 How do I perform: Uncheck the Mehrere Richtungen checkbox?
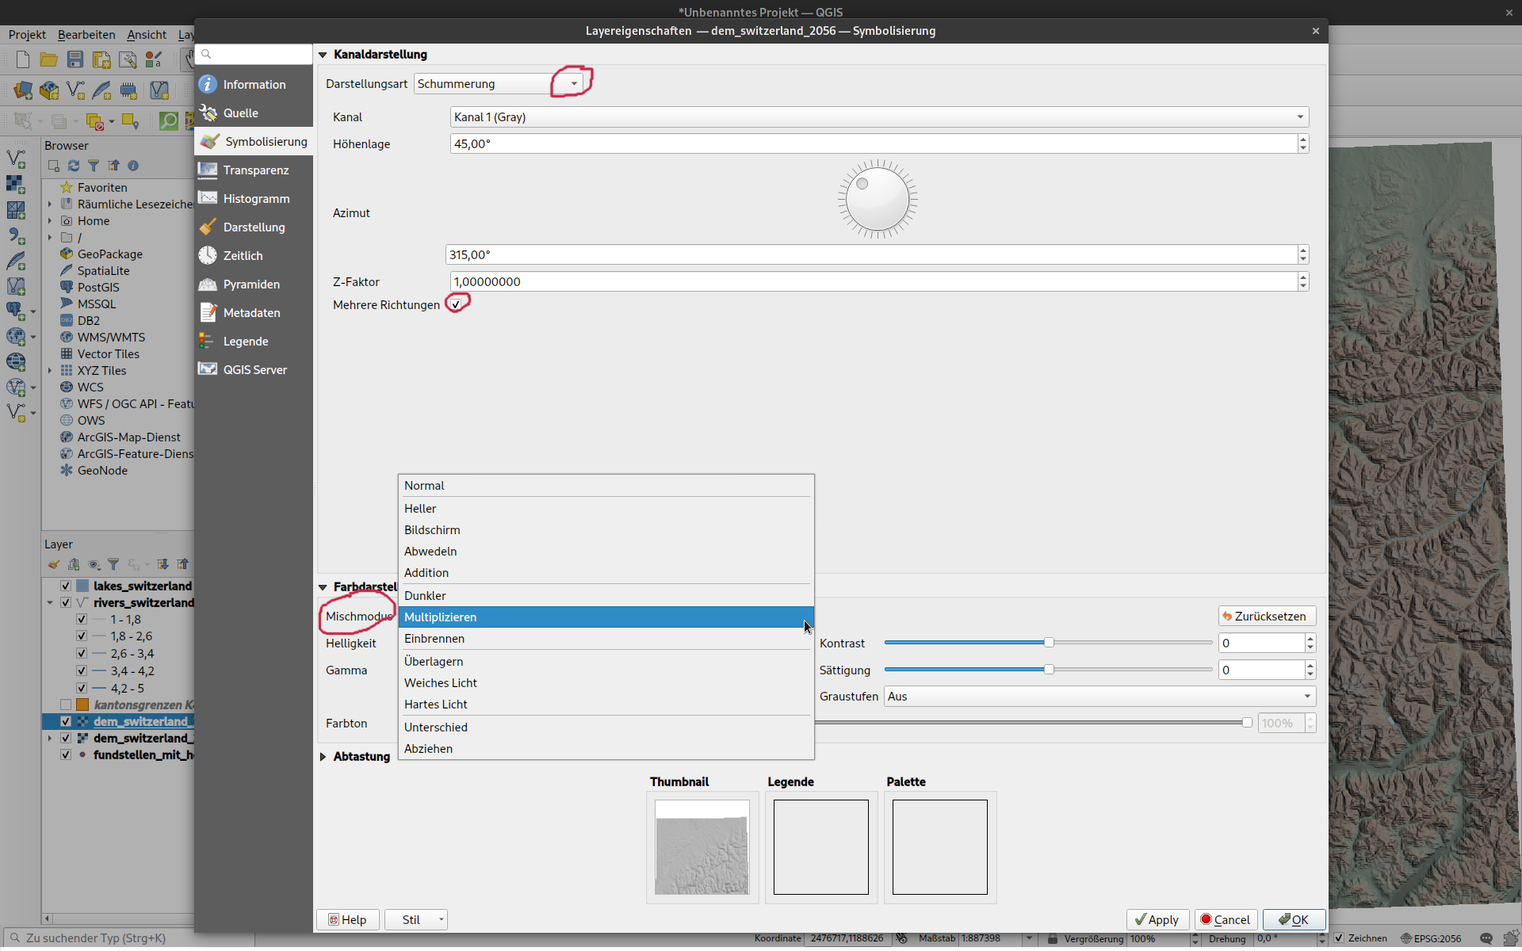click(x=456, y=305)
